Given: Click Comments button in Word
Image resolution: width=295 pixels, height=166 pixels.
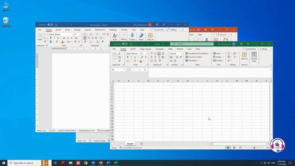Looking at the screenshot, I should [158, 30].
